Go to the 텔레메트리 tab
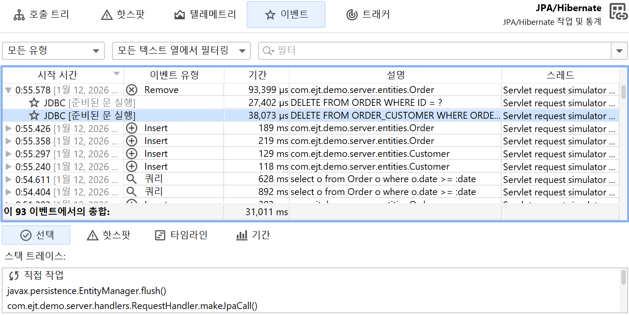The width and height of the screenshot is (629, 315). (205, 15)
